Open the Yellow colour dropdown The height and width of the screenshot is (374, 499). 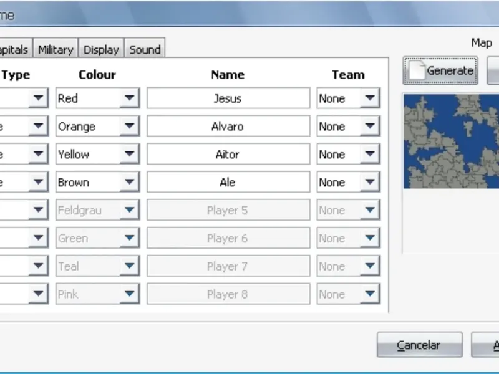(98, 154)
